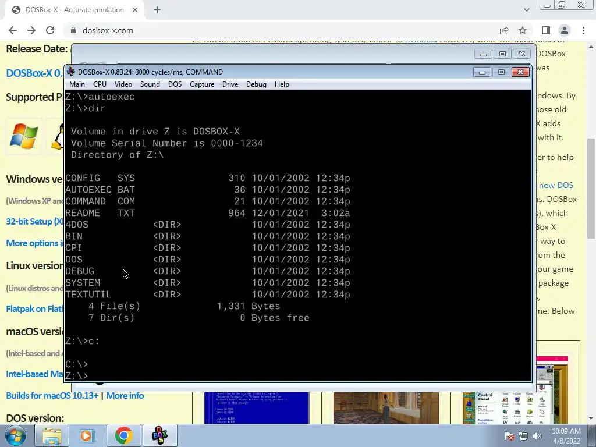Share this page via share icon

point(504,30)
